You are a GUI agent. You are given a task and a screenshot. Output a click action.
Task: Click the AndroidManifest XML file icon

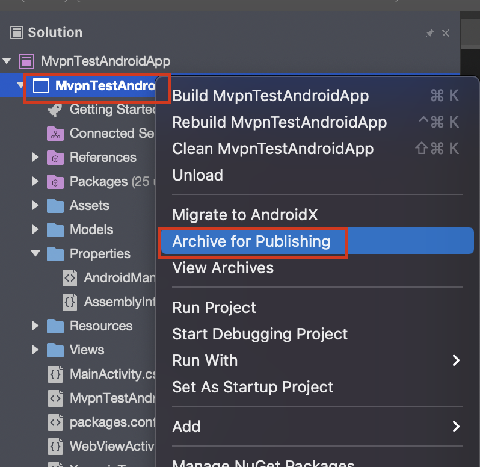click(70, 278)
